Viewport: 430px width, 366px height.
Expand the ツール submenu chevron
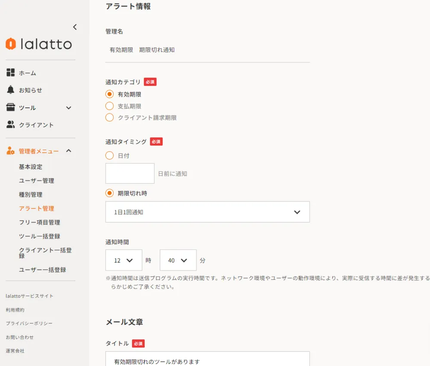tap(68, 108)
